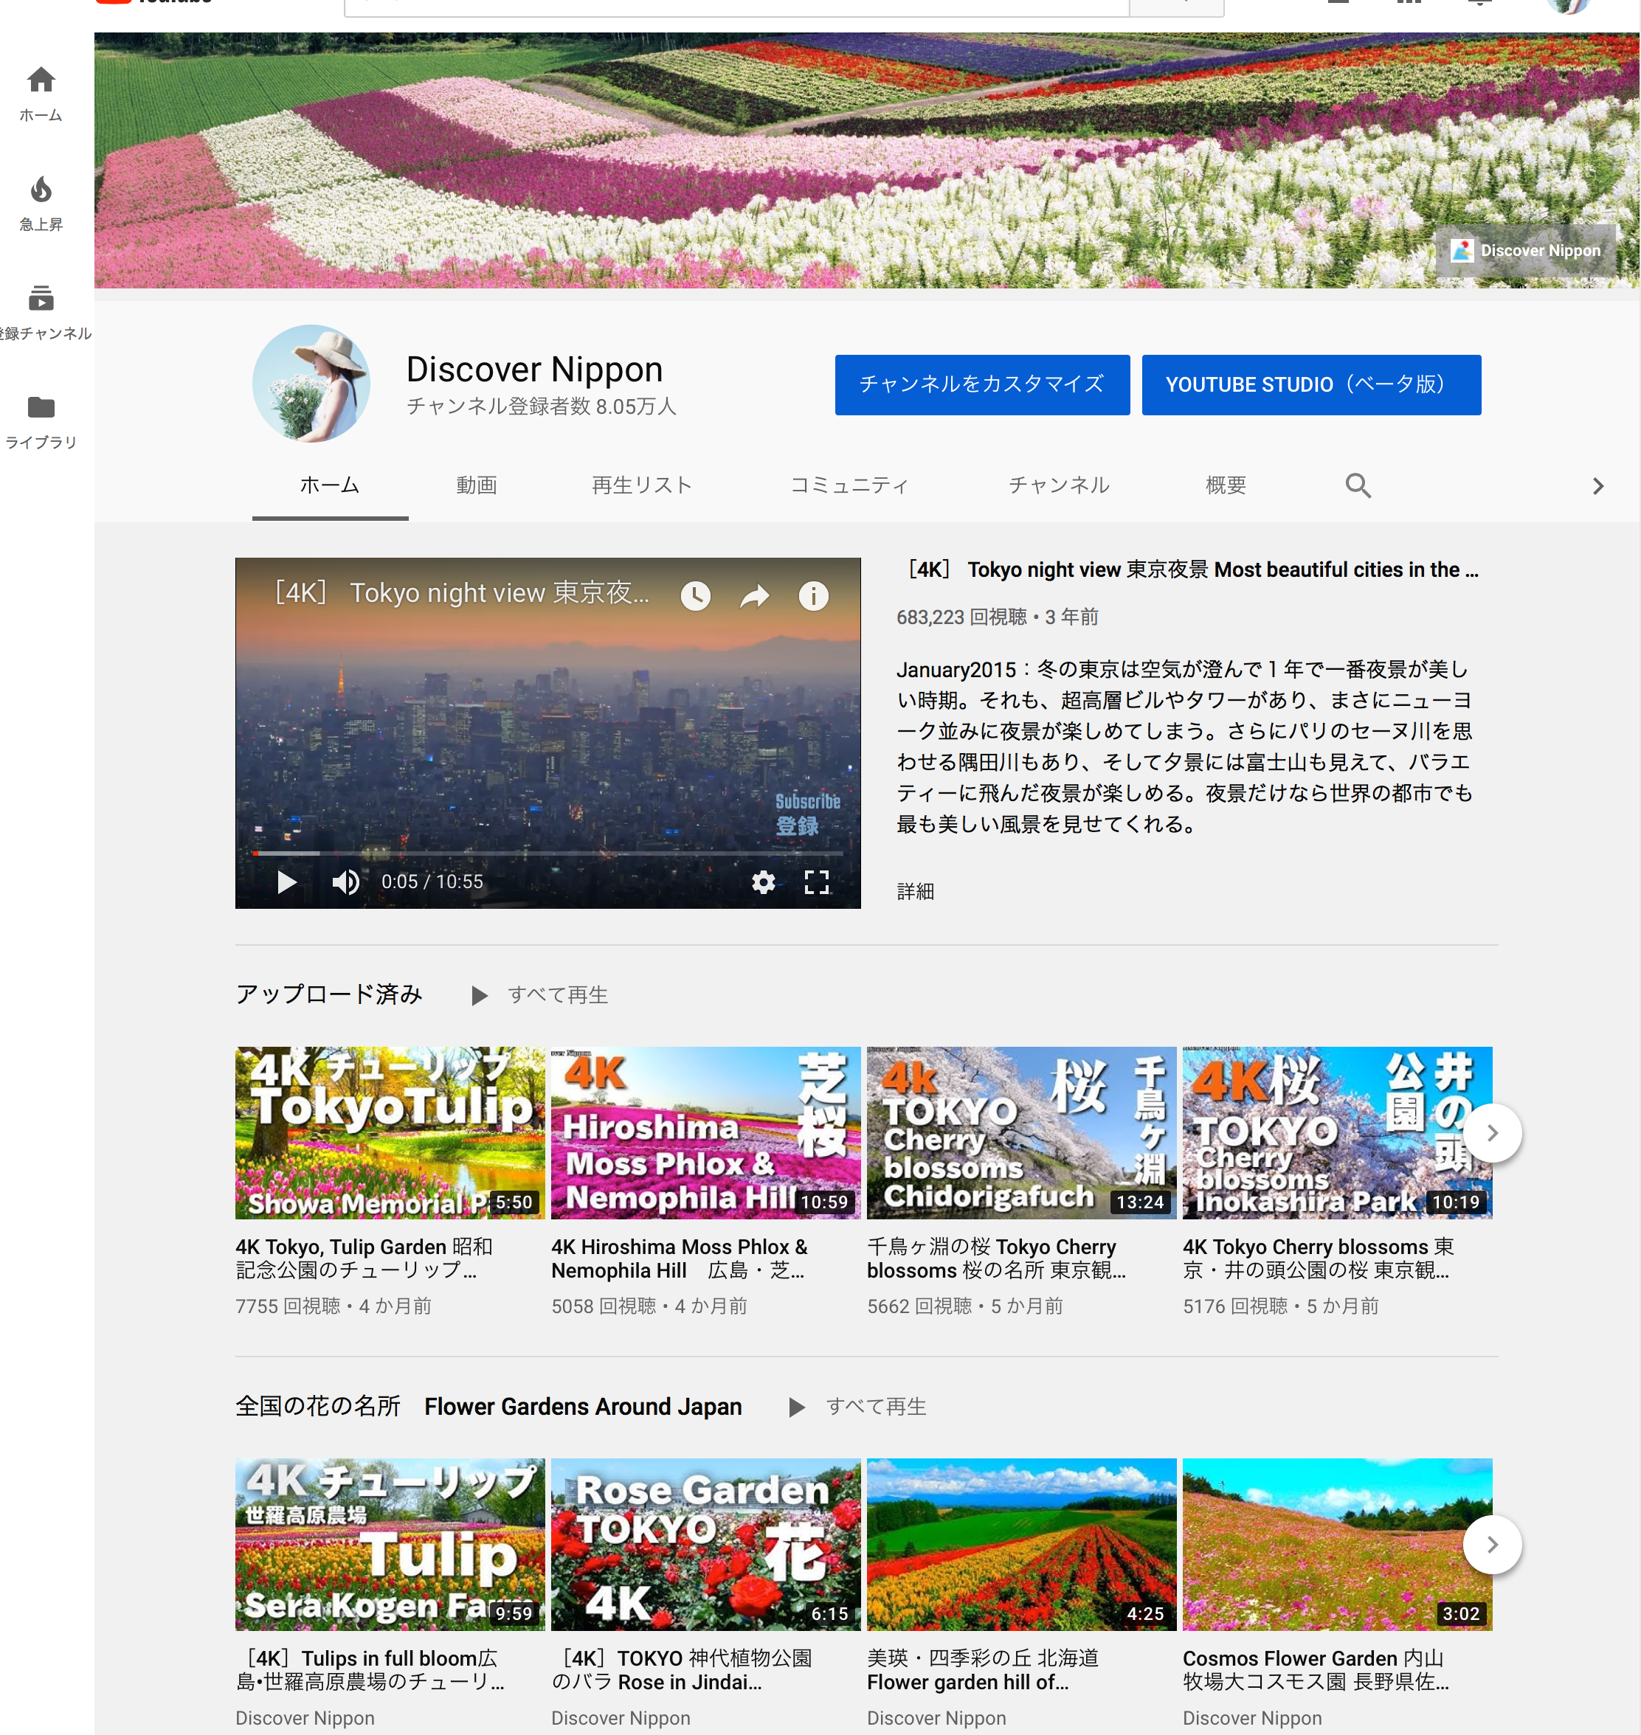Screen dimensions: 1641x1735
Task: Open the Tokyo Tulip Showa Memorial thumbnail
Action: pyautogui.click(x=390, y=1132)
